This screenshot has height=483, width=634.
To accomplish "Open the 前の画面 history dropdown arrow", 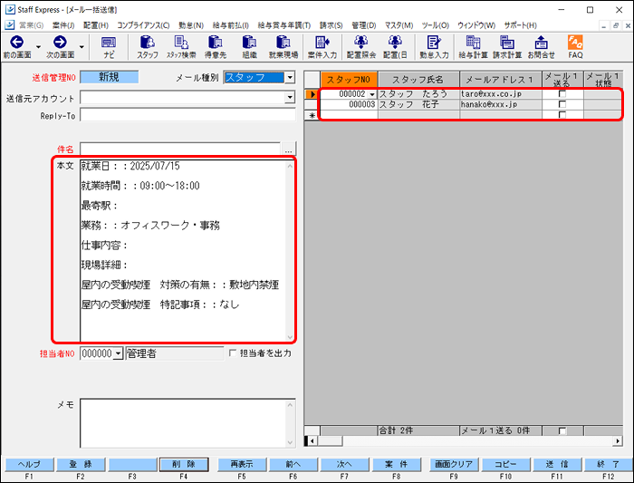I will [38, 47].
